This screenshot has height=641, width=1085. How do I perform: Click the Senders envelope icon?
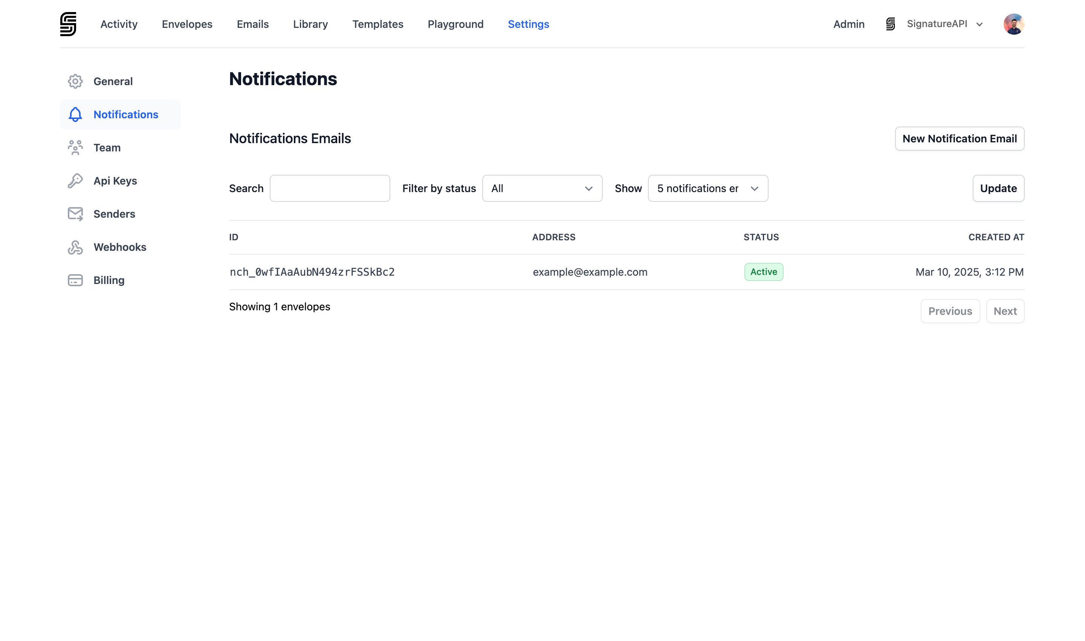75,214
